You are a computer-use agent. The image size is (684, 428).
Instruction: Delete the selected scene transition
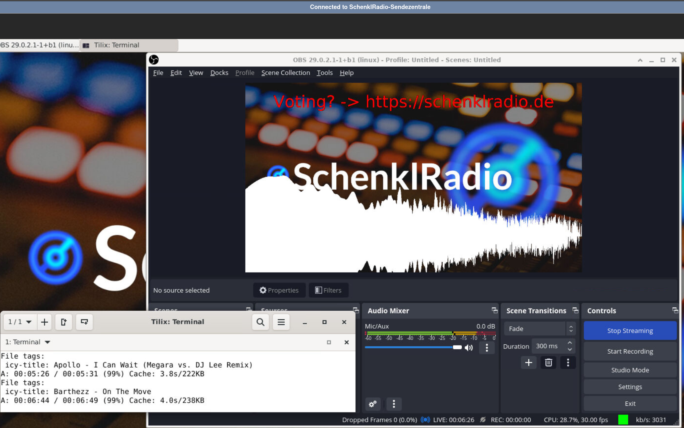click(548, 363)
